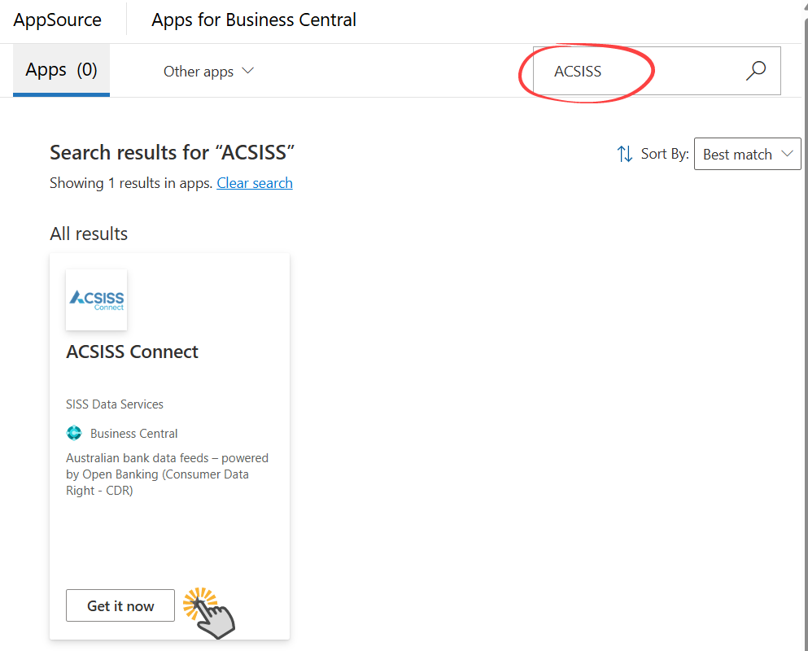Image resolution: width=808 pixels, height=651 pixels.
Task: Click the Australian bank data feeds description
Action: (167, 474)
